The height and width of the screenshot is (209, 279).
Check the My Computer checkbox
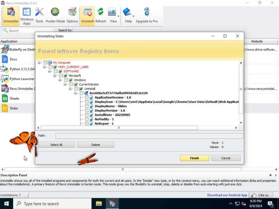pyautogui.click(x=46, y=63)
